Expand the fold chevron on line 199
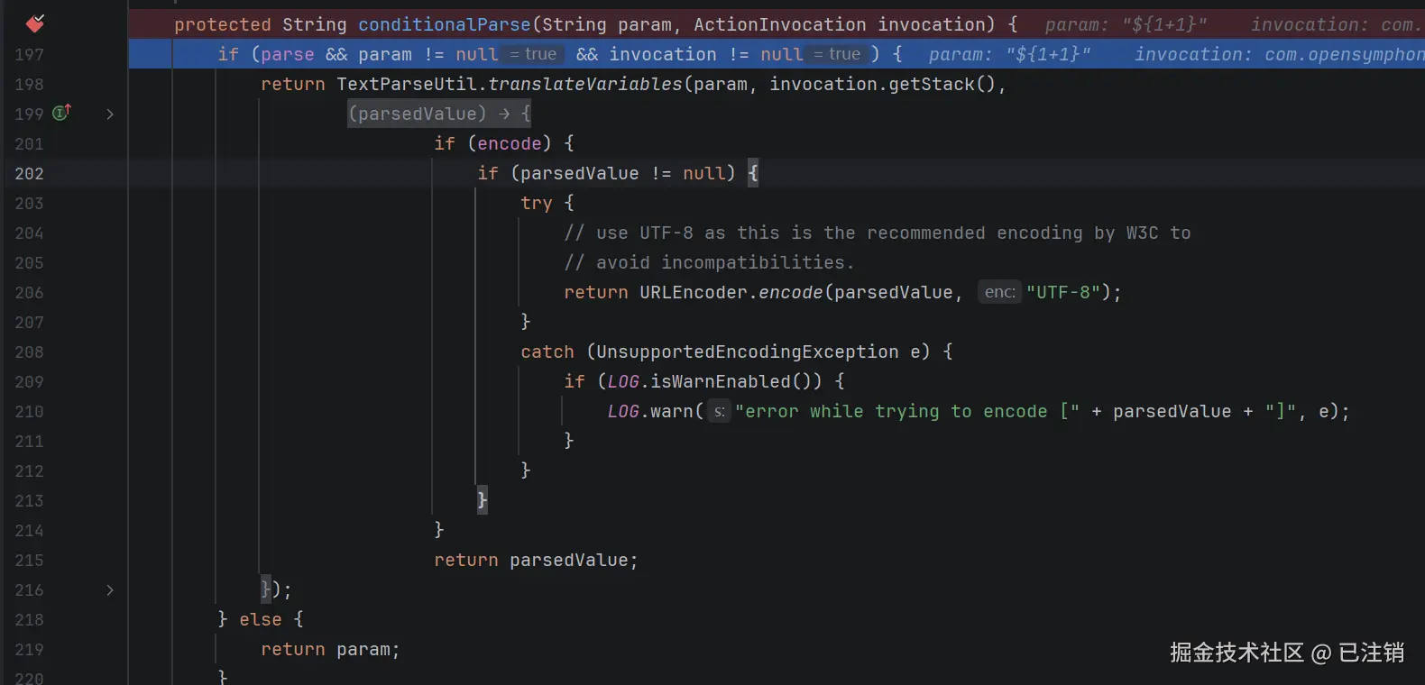Screen dimensions: 1425x685 (x=110, y=114)
